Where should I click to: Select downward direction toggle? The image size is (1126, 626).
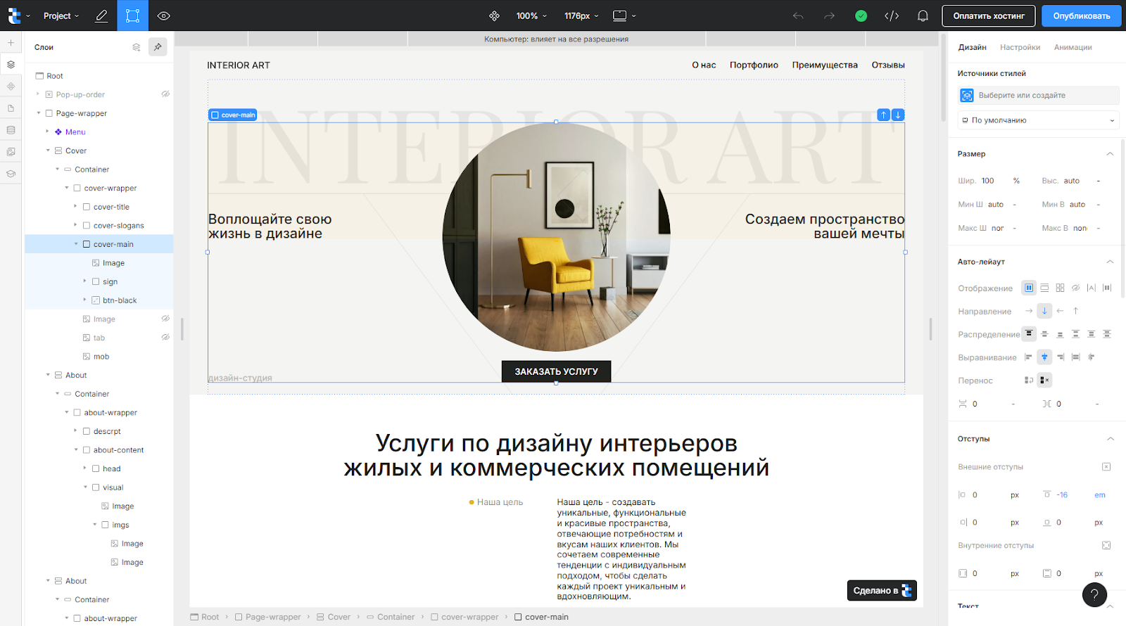point(1044,311)
